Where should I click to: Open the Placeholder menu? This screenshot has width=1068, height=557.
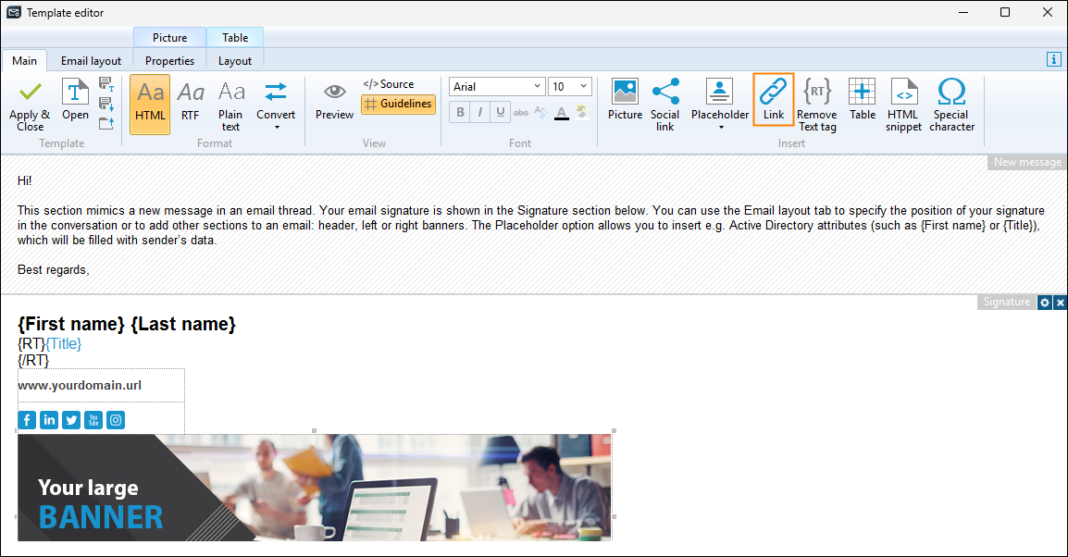pos(720,105)
